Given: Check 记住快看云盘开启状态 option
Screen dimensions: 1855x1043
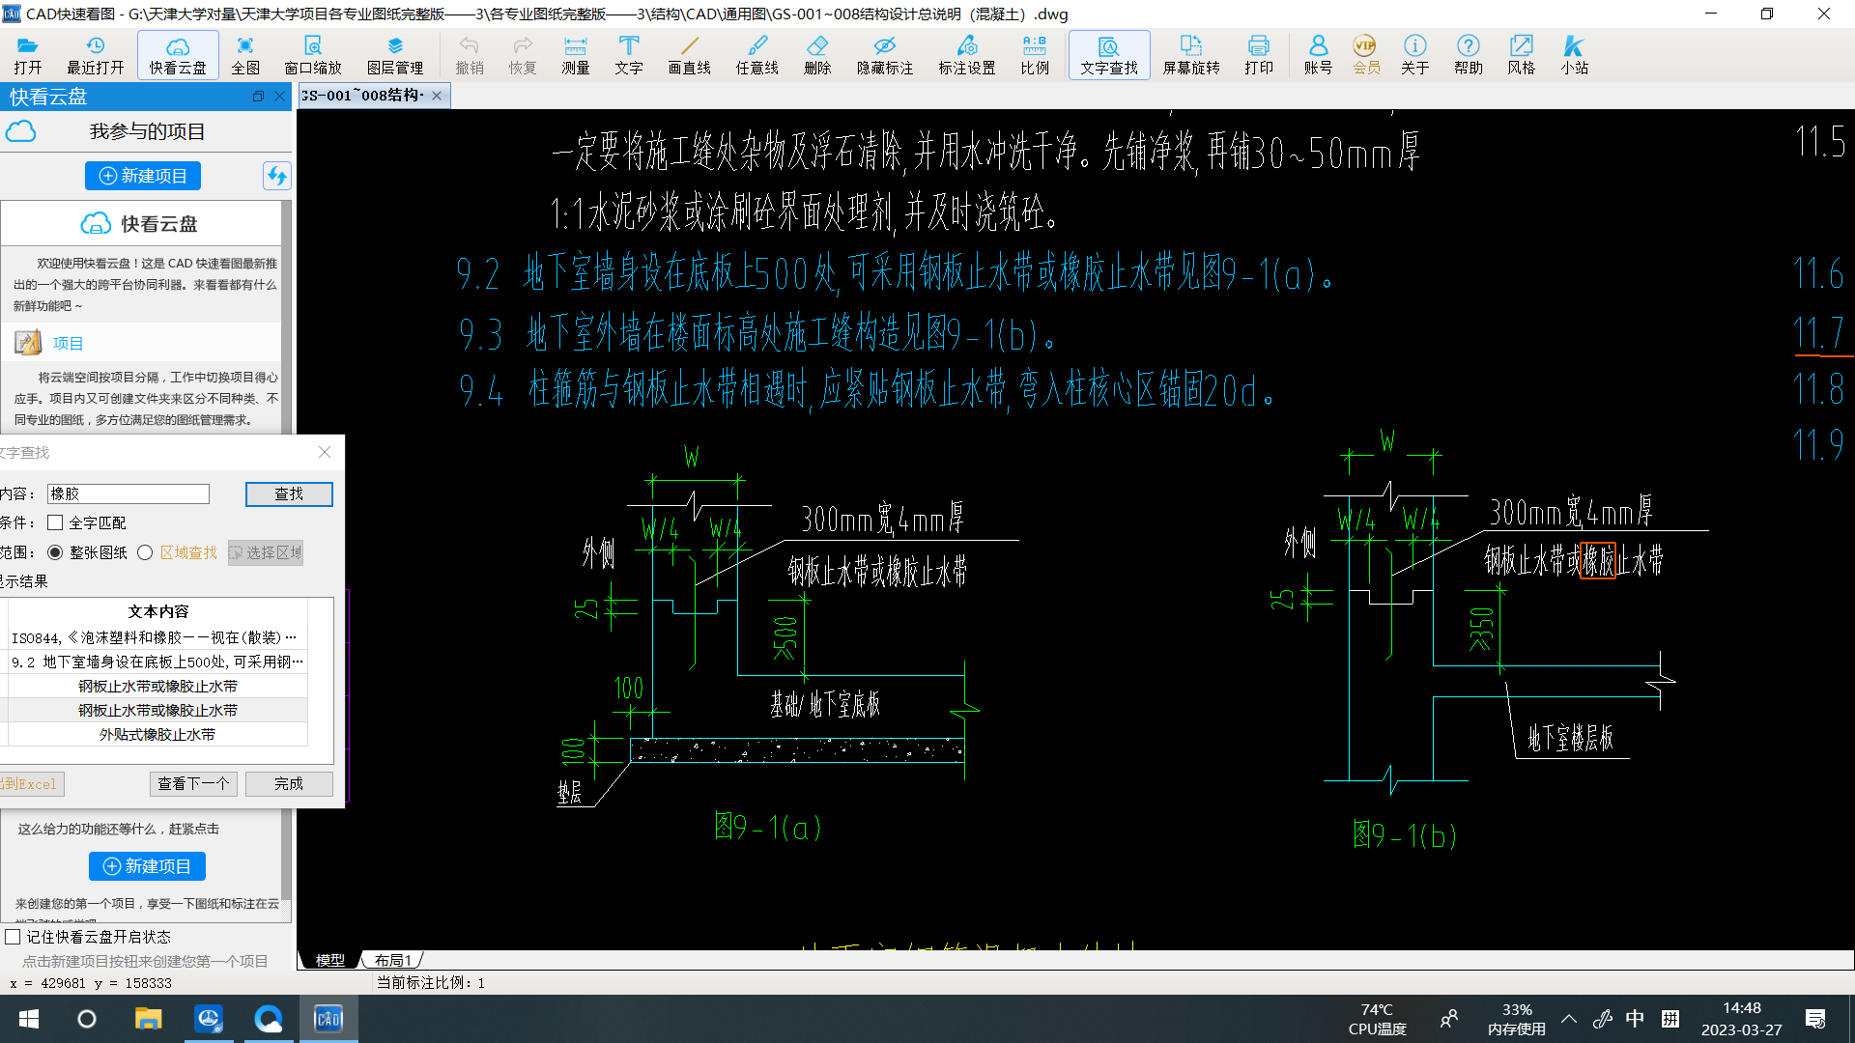Looking at the screenshot, I should pos(13,937).
